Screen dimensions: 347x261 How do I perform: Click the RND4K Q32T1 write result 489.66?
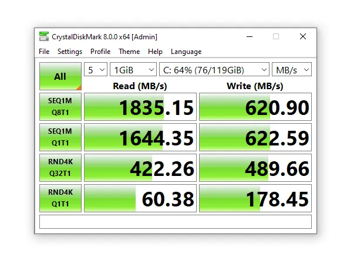pos(255,168)
